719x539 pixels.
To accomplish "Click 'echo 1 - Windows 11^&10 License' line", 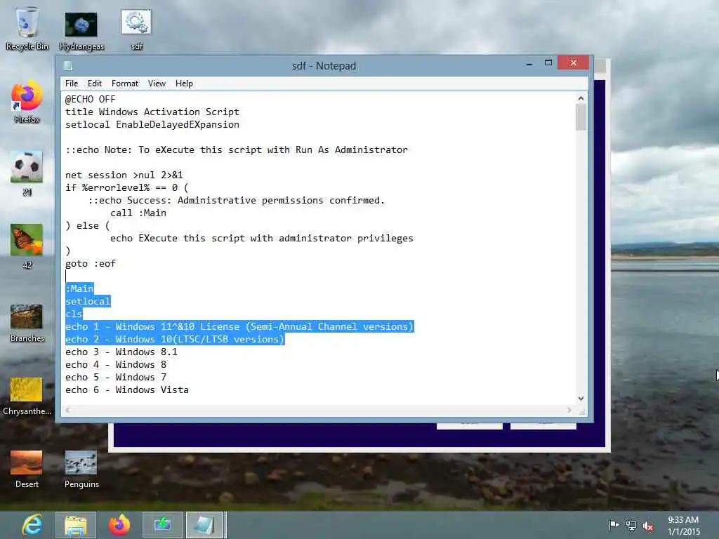I will pos(239,327).
